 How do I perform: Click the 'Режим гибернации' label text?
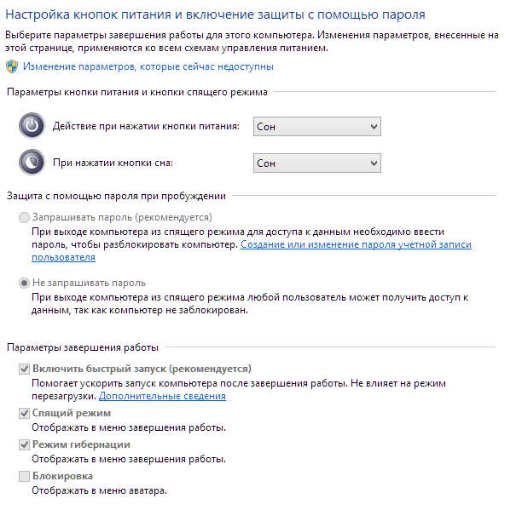coord(81,445)
